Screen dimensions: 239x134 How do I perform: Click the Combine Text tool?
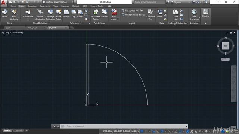pos(150,15)
